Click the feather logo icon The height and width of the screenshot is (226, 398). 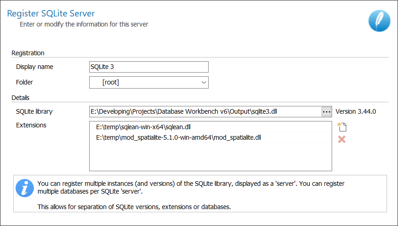coord(379,21)
